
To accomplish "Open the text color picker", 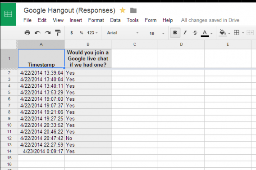I will (205, 33).
